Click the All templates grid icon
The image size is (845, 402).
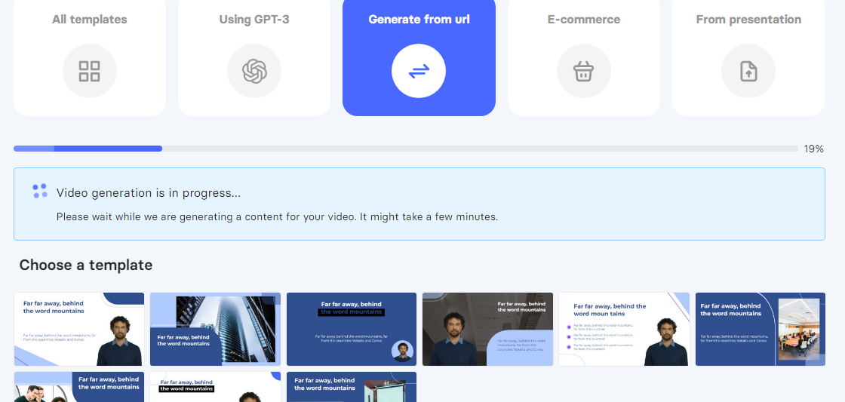click(90, 71)
